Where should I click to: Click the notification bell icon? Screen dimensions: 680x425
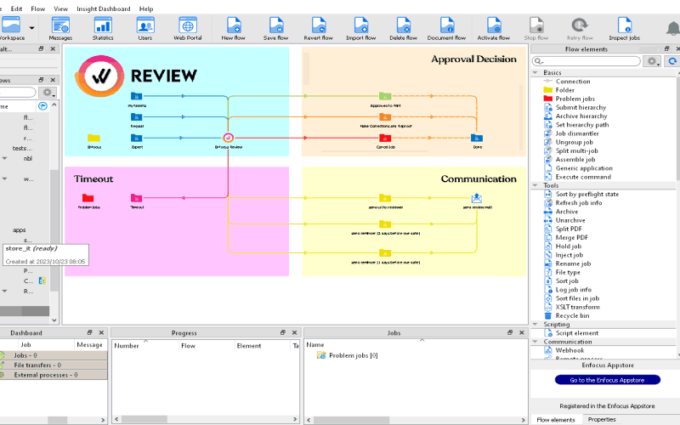tap(672, 29)
